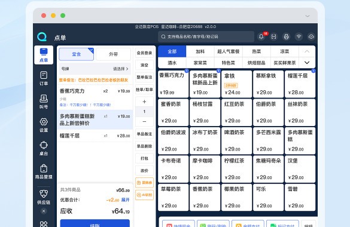The height and width of the screenshot is (227, 350).
Task: Switch to the 热菜 category tab
Action: pyautogui.click(x=257, y=51)
